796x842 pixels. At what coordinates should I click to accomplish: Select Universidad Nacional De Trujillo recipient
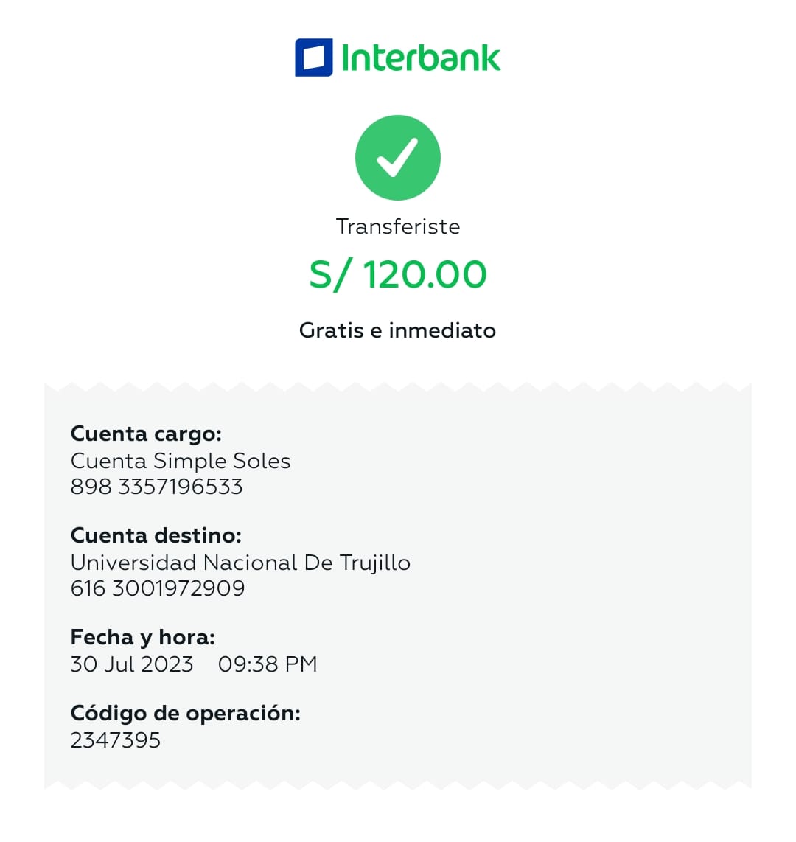click(x=240, y=563)
